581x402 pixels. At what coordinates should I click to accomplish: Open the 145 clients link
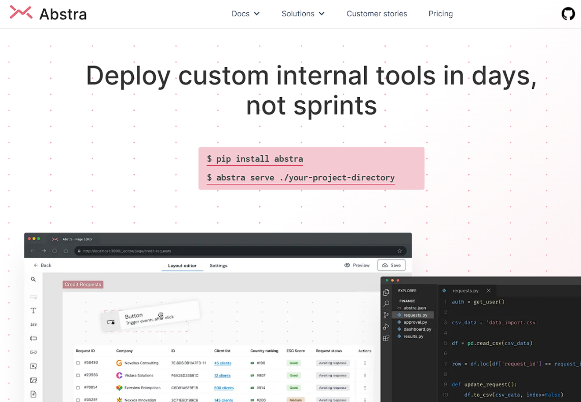pos(223,400)
